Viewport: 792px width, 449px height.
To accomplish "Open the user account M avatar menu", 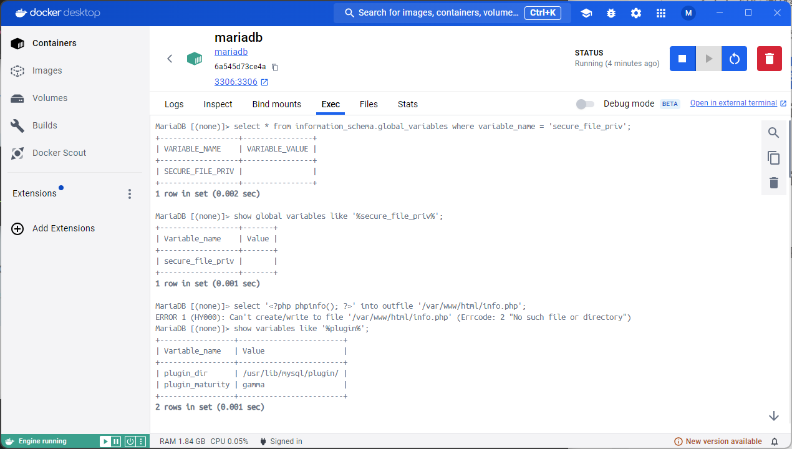I will tap(688, 13).
